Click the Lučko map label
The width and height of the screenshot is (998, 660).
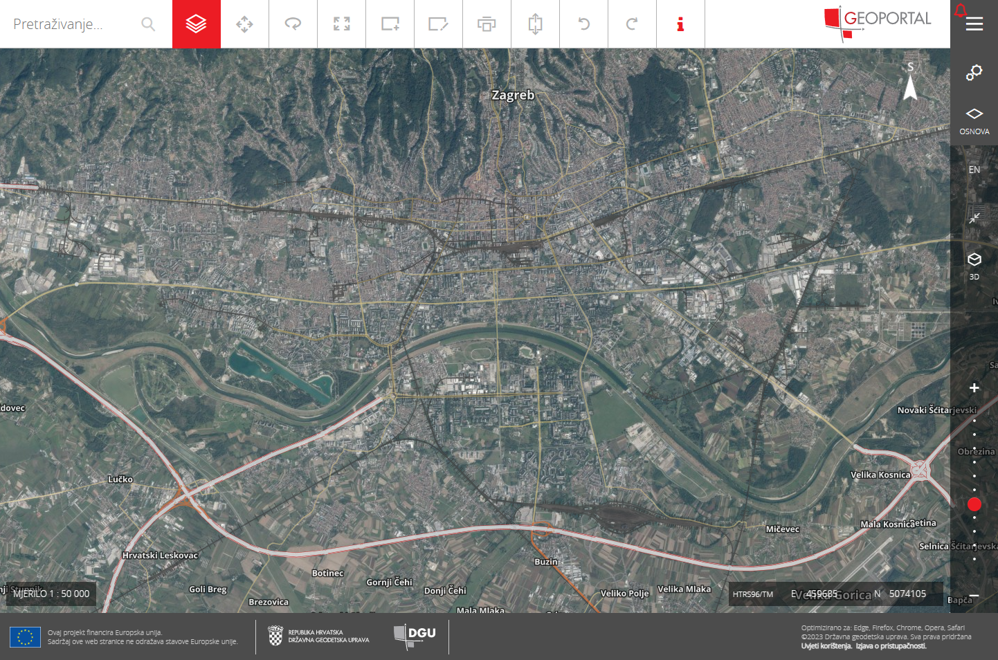(x=120, y=479)
